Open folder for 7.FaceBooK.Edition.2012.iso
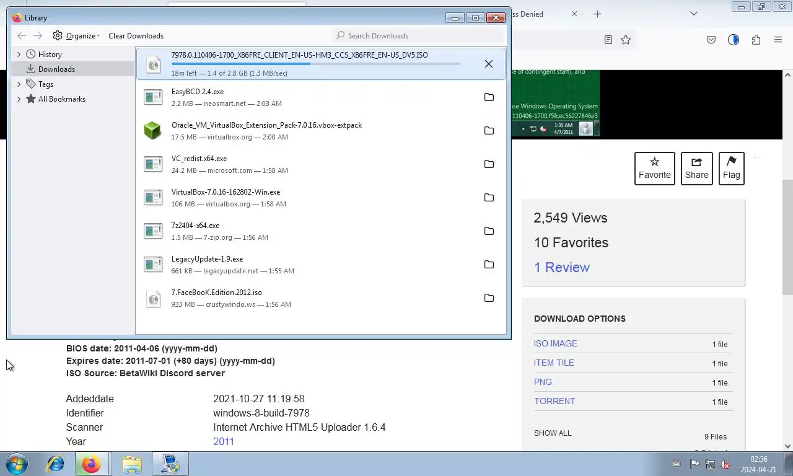Image resolution: width=793 pixels, height=476 pixels. tap(489, 298)
